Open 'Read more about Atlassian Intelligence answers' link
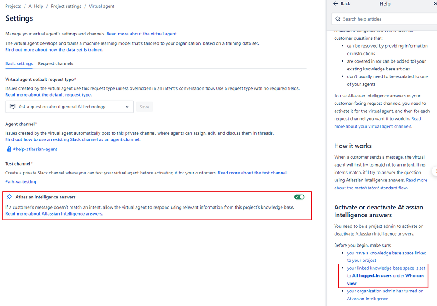The width and height of the screenshot is (437, 306). click(x=54, y=214)
